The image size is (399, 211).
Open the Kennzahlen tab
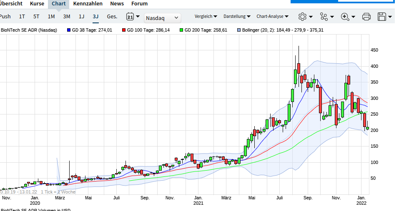pyautogui.click(x=88, y=4)
